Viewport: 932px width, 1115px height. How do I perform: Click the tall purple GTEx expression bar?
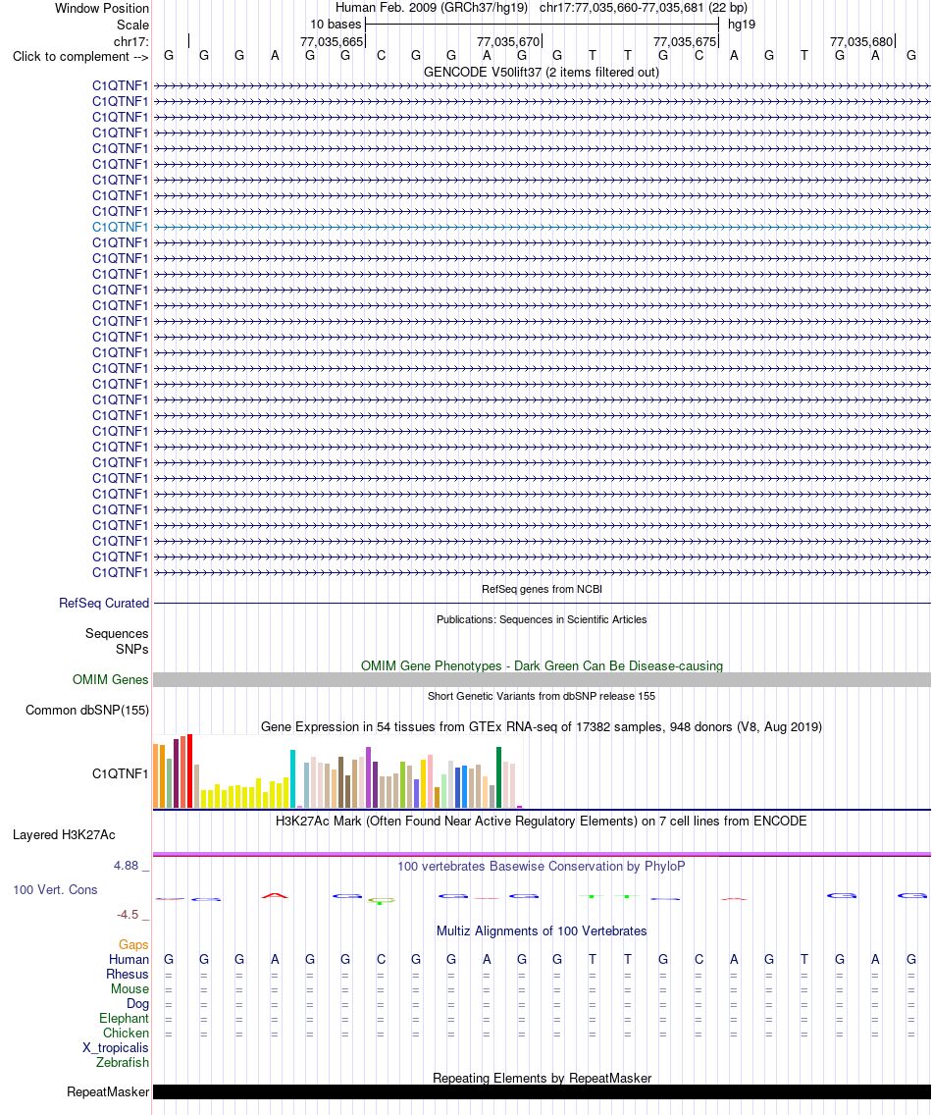(368, 777)
